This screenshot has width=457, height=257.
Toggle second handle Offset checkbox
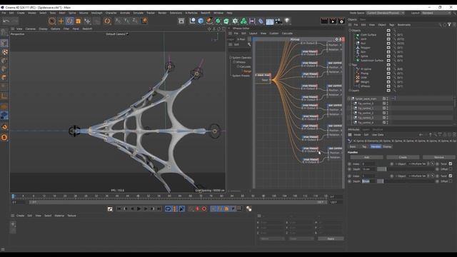pyautogui.click(x=451, y=181)
